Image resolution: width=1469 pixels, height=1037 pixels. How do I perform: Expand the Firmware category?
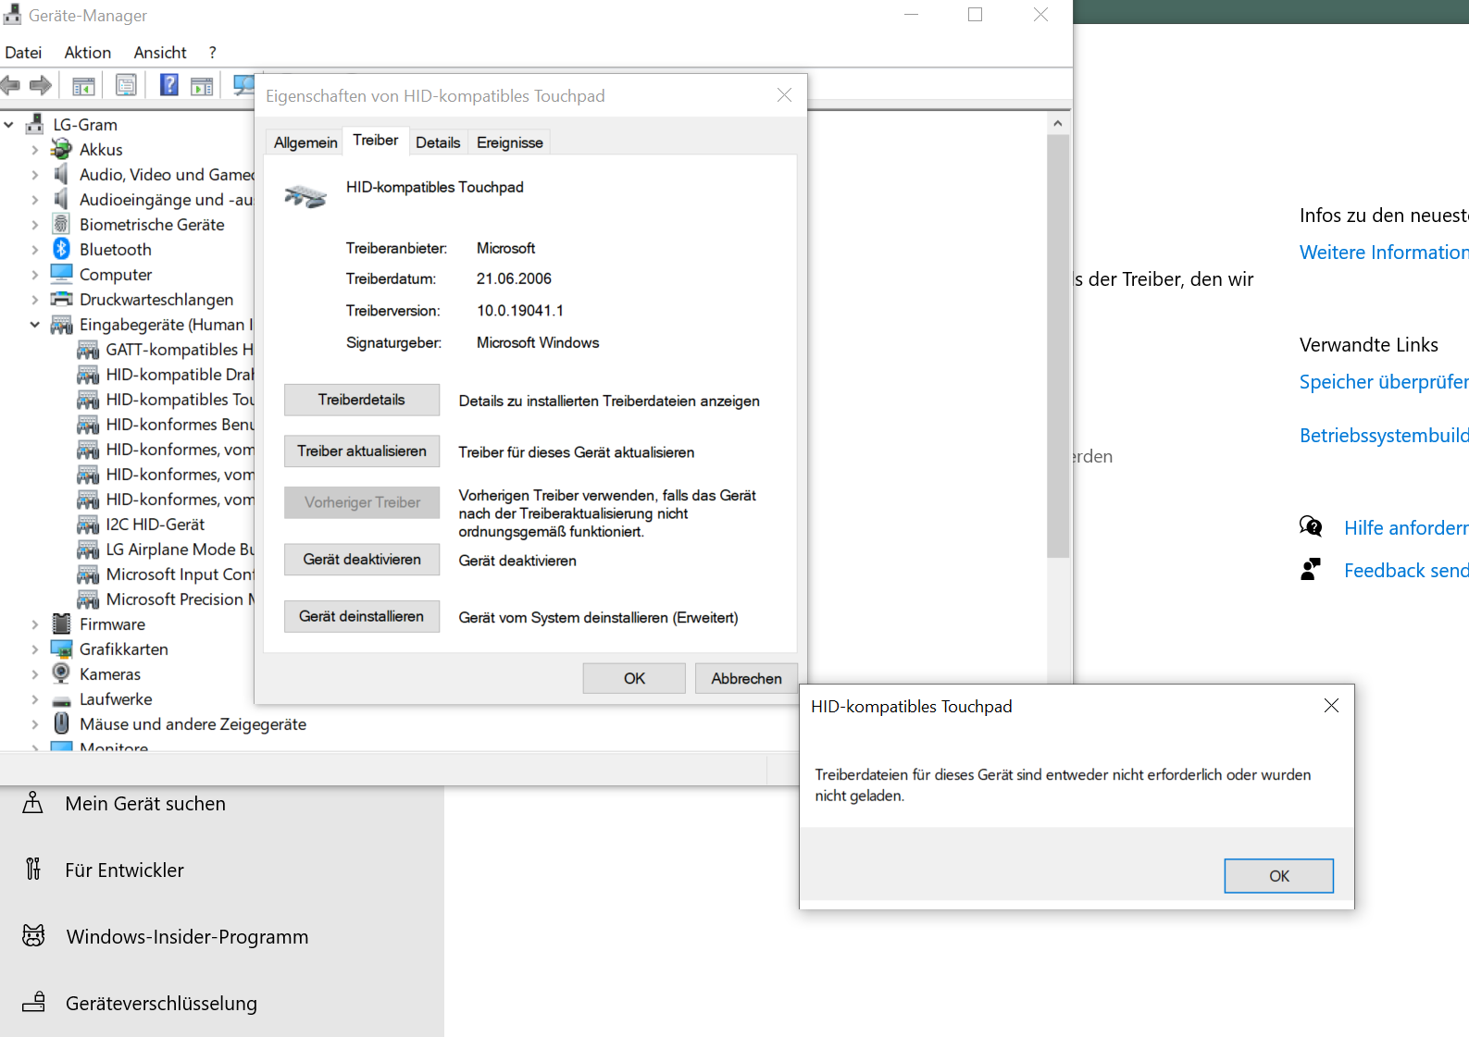coord(35,623)
